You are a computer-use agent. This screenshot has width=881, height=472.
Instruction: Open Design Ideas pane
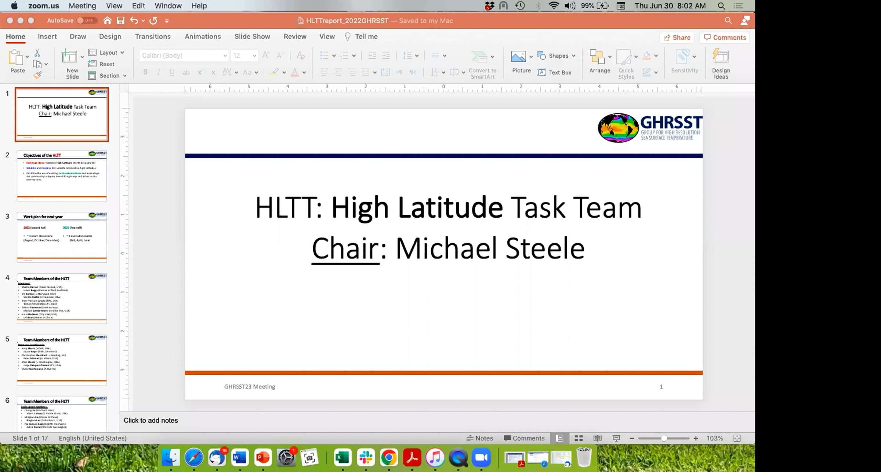point(721,64)
